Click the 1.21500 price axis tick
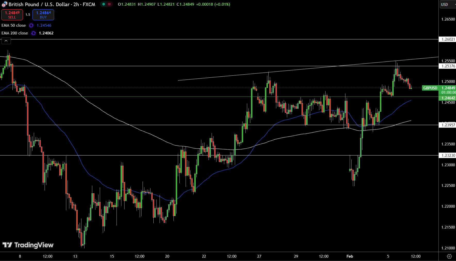 pos(448,227)
